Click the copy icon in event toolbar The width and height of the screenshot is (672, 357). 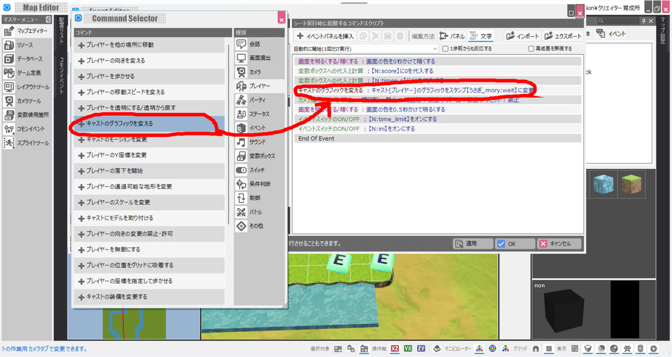tap(363, 36)
